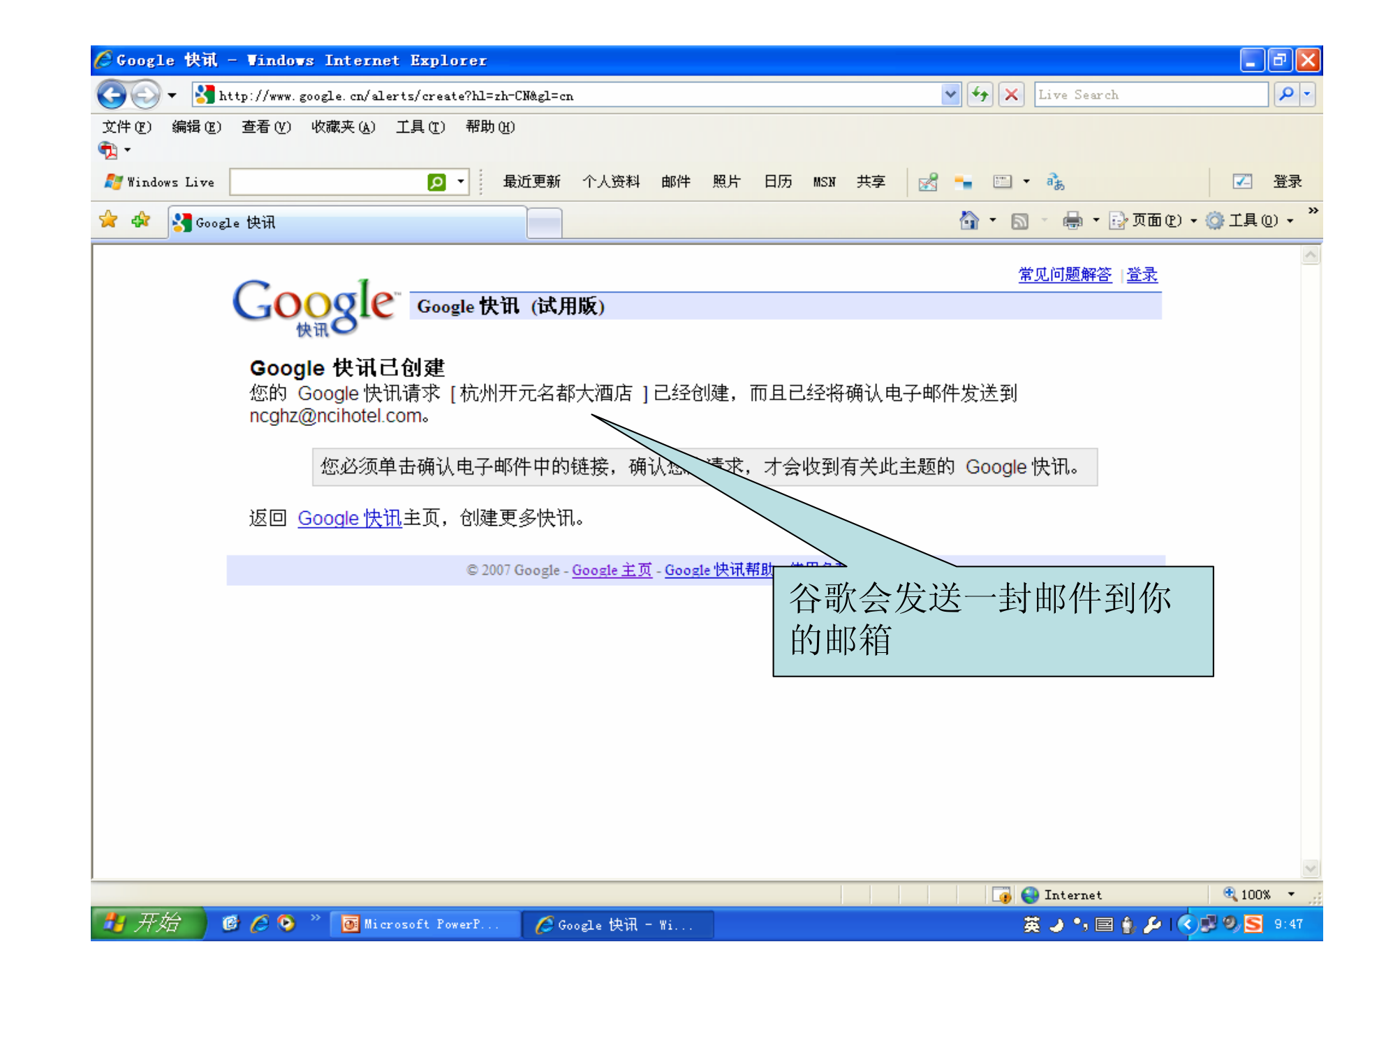Click the Windows Live toolbar search field
This screenshot has height=1046, width=1393.
point(327,182)
